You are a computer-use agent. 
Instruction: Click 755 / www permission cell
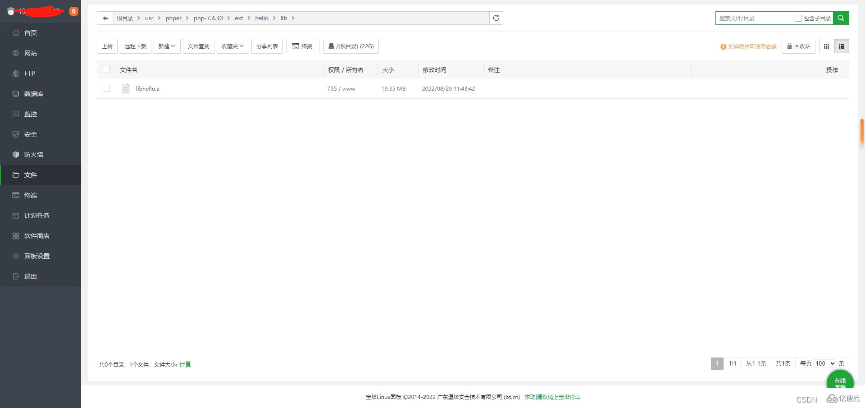point(341,89)
